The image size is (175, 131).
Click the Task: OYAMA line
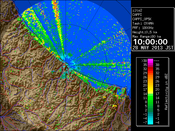[143, 23]
